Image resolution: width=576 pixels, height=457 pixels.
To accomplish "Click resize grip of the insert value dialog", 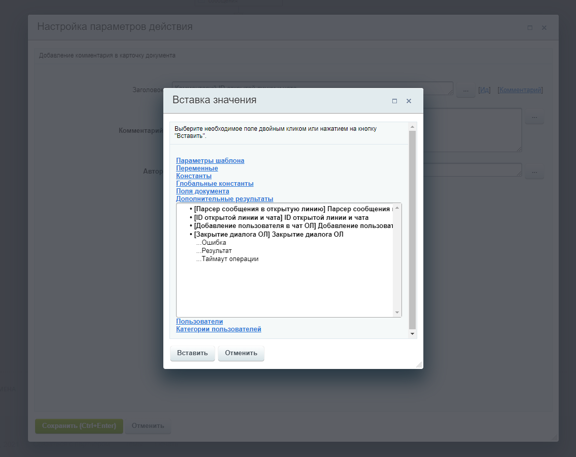I will [419, 364].
